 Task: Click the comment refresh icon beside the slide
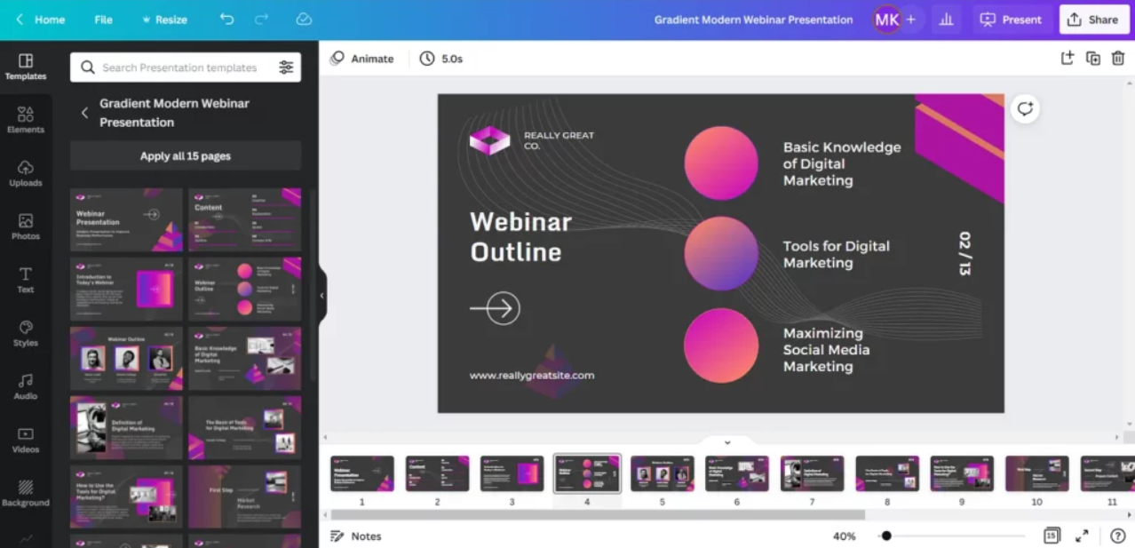pyautogui.click(x=1025, y=108)
